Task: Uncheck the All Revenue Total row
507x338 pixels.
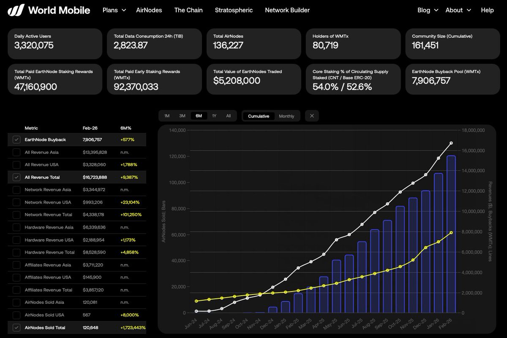Action: tap(17, 177)
